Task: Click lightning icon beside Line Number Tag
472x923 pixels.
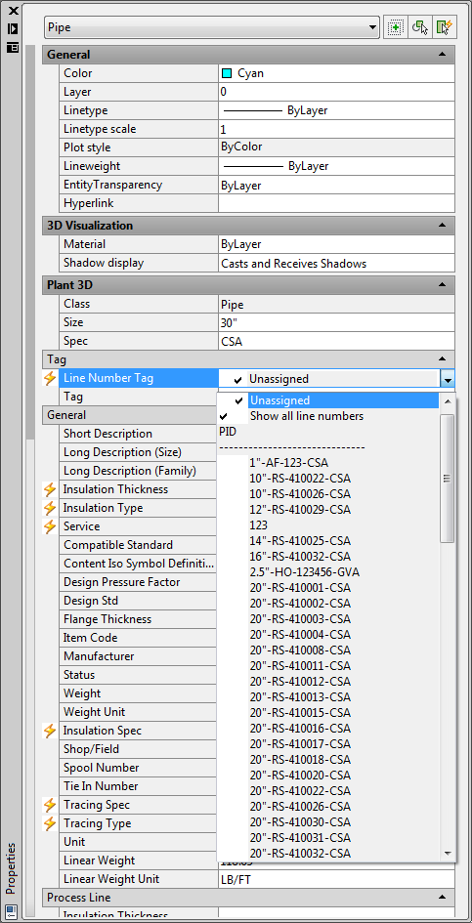Action: [x=51, y=379]
